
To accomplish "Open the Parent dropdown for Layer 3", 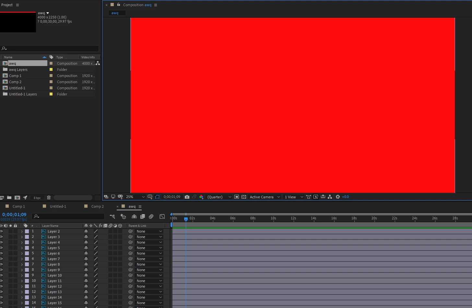I will 149,237.
